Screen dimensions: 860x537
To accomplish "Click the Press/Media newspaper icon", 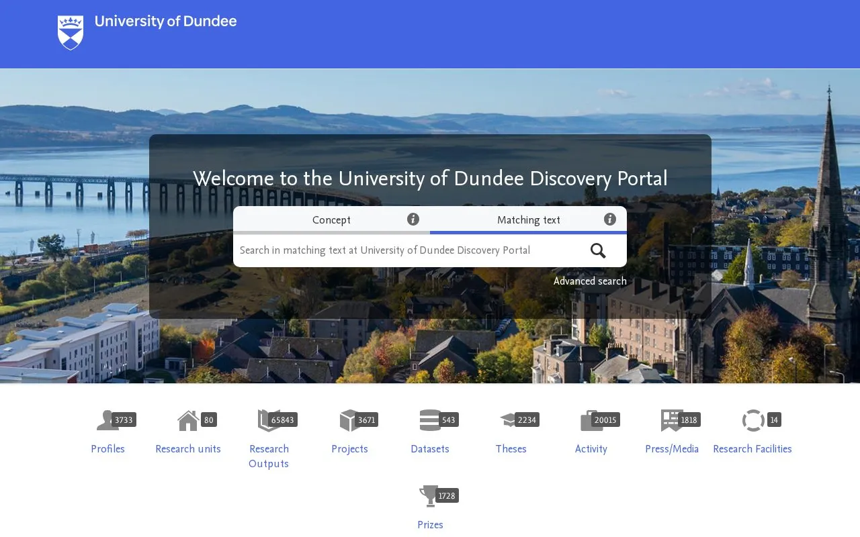I will click(671, 420).
